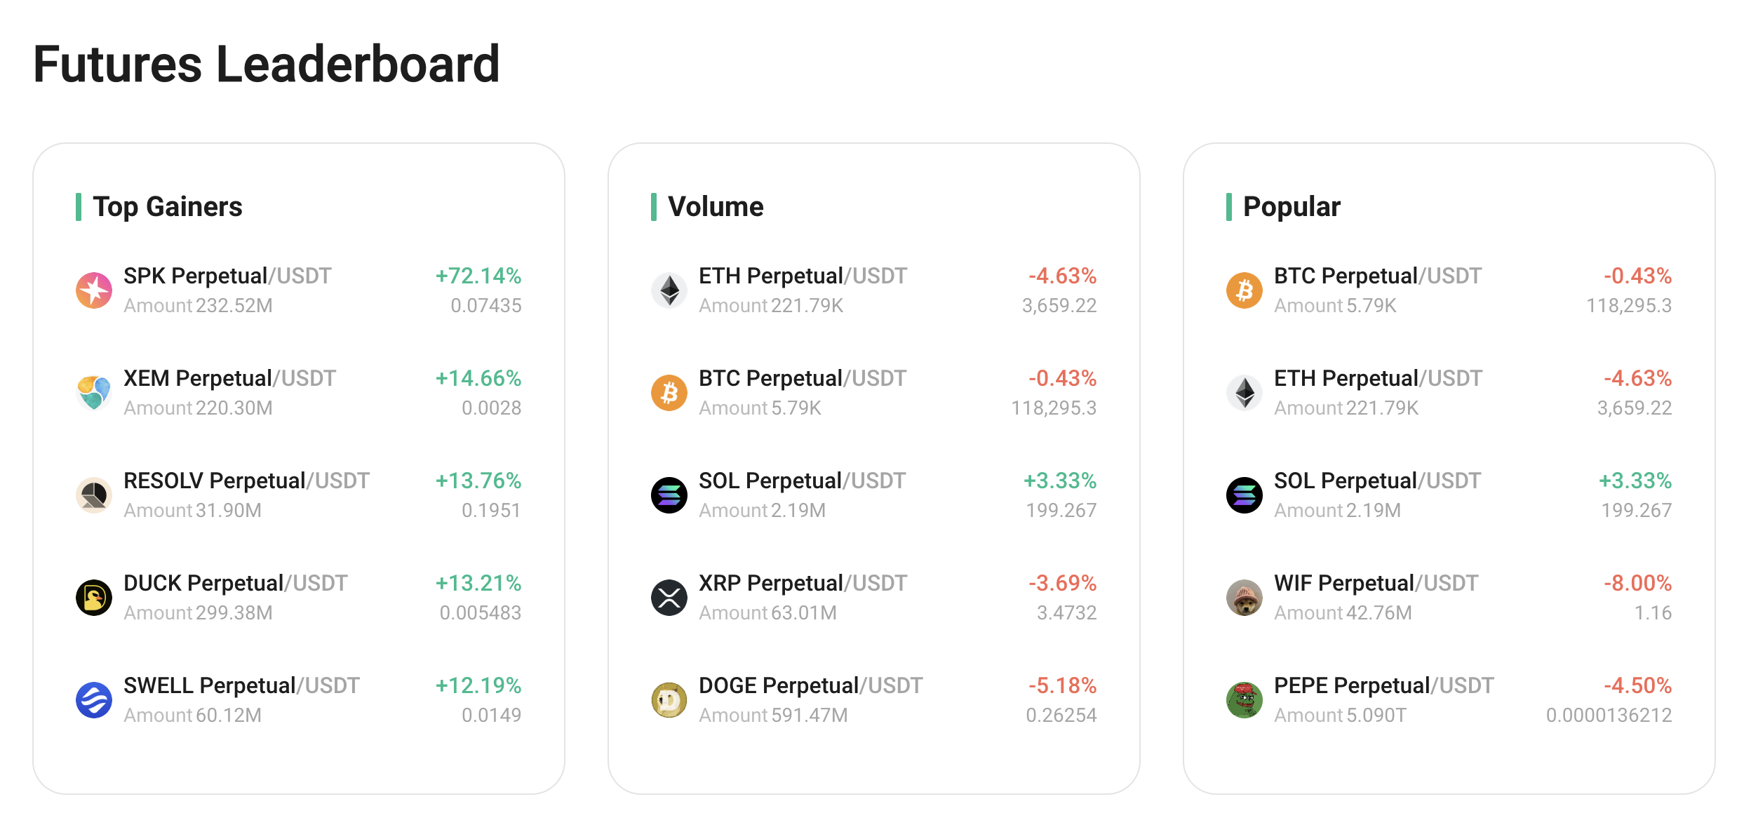
Task: Click the DUCK coin icon
Action: point(94,598)
